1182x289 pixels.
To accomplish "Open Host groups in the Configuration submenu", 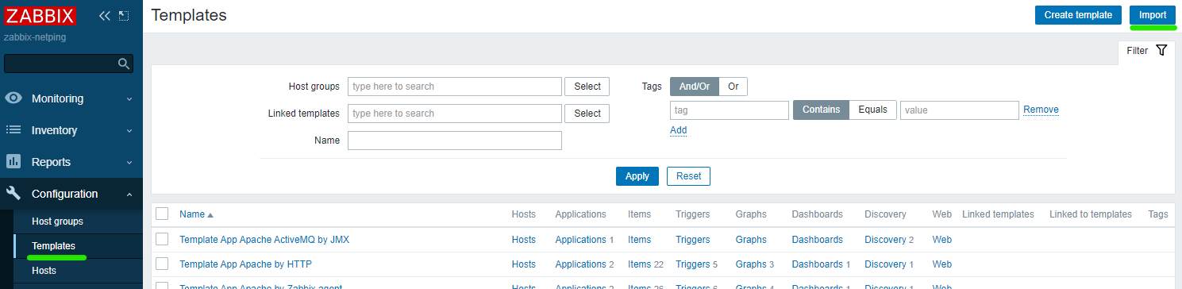I will (x=57, y=222).
